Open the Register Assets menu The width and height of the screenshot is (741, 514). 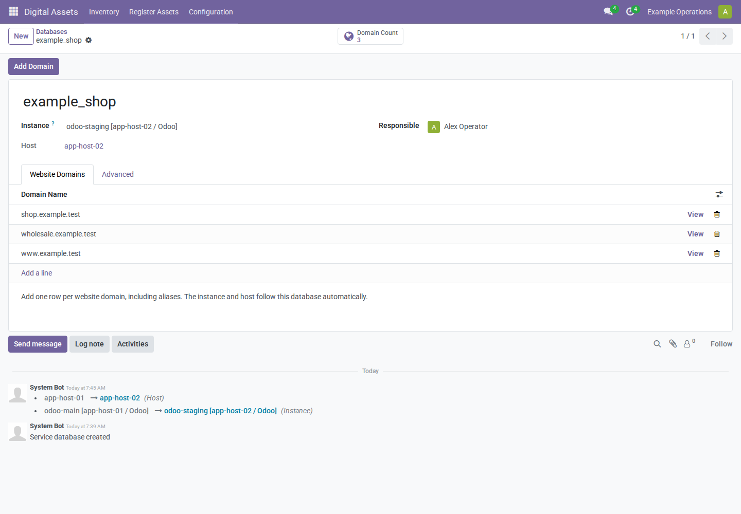pos(154,12)
